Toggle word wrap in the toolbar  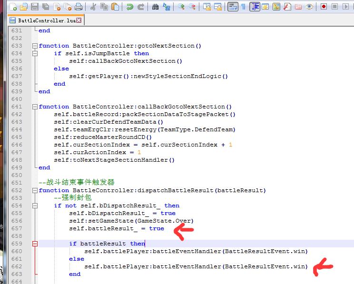(x=233, y=7)
